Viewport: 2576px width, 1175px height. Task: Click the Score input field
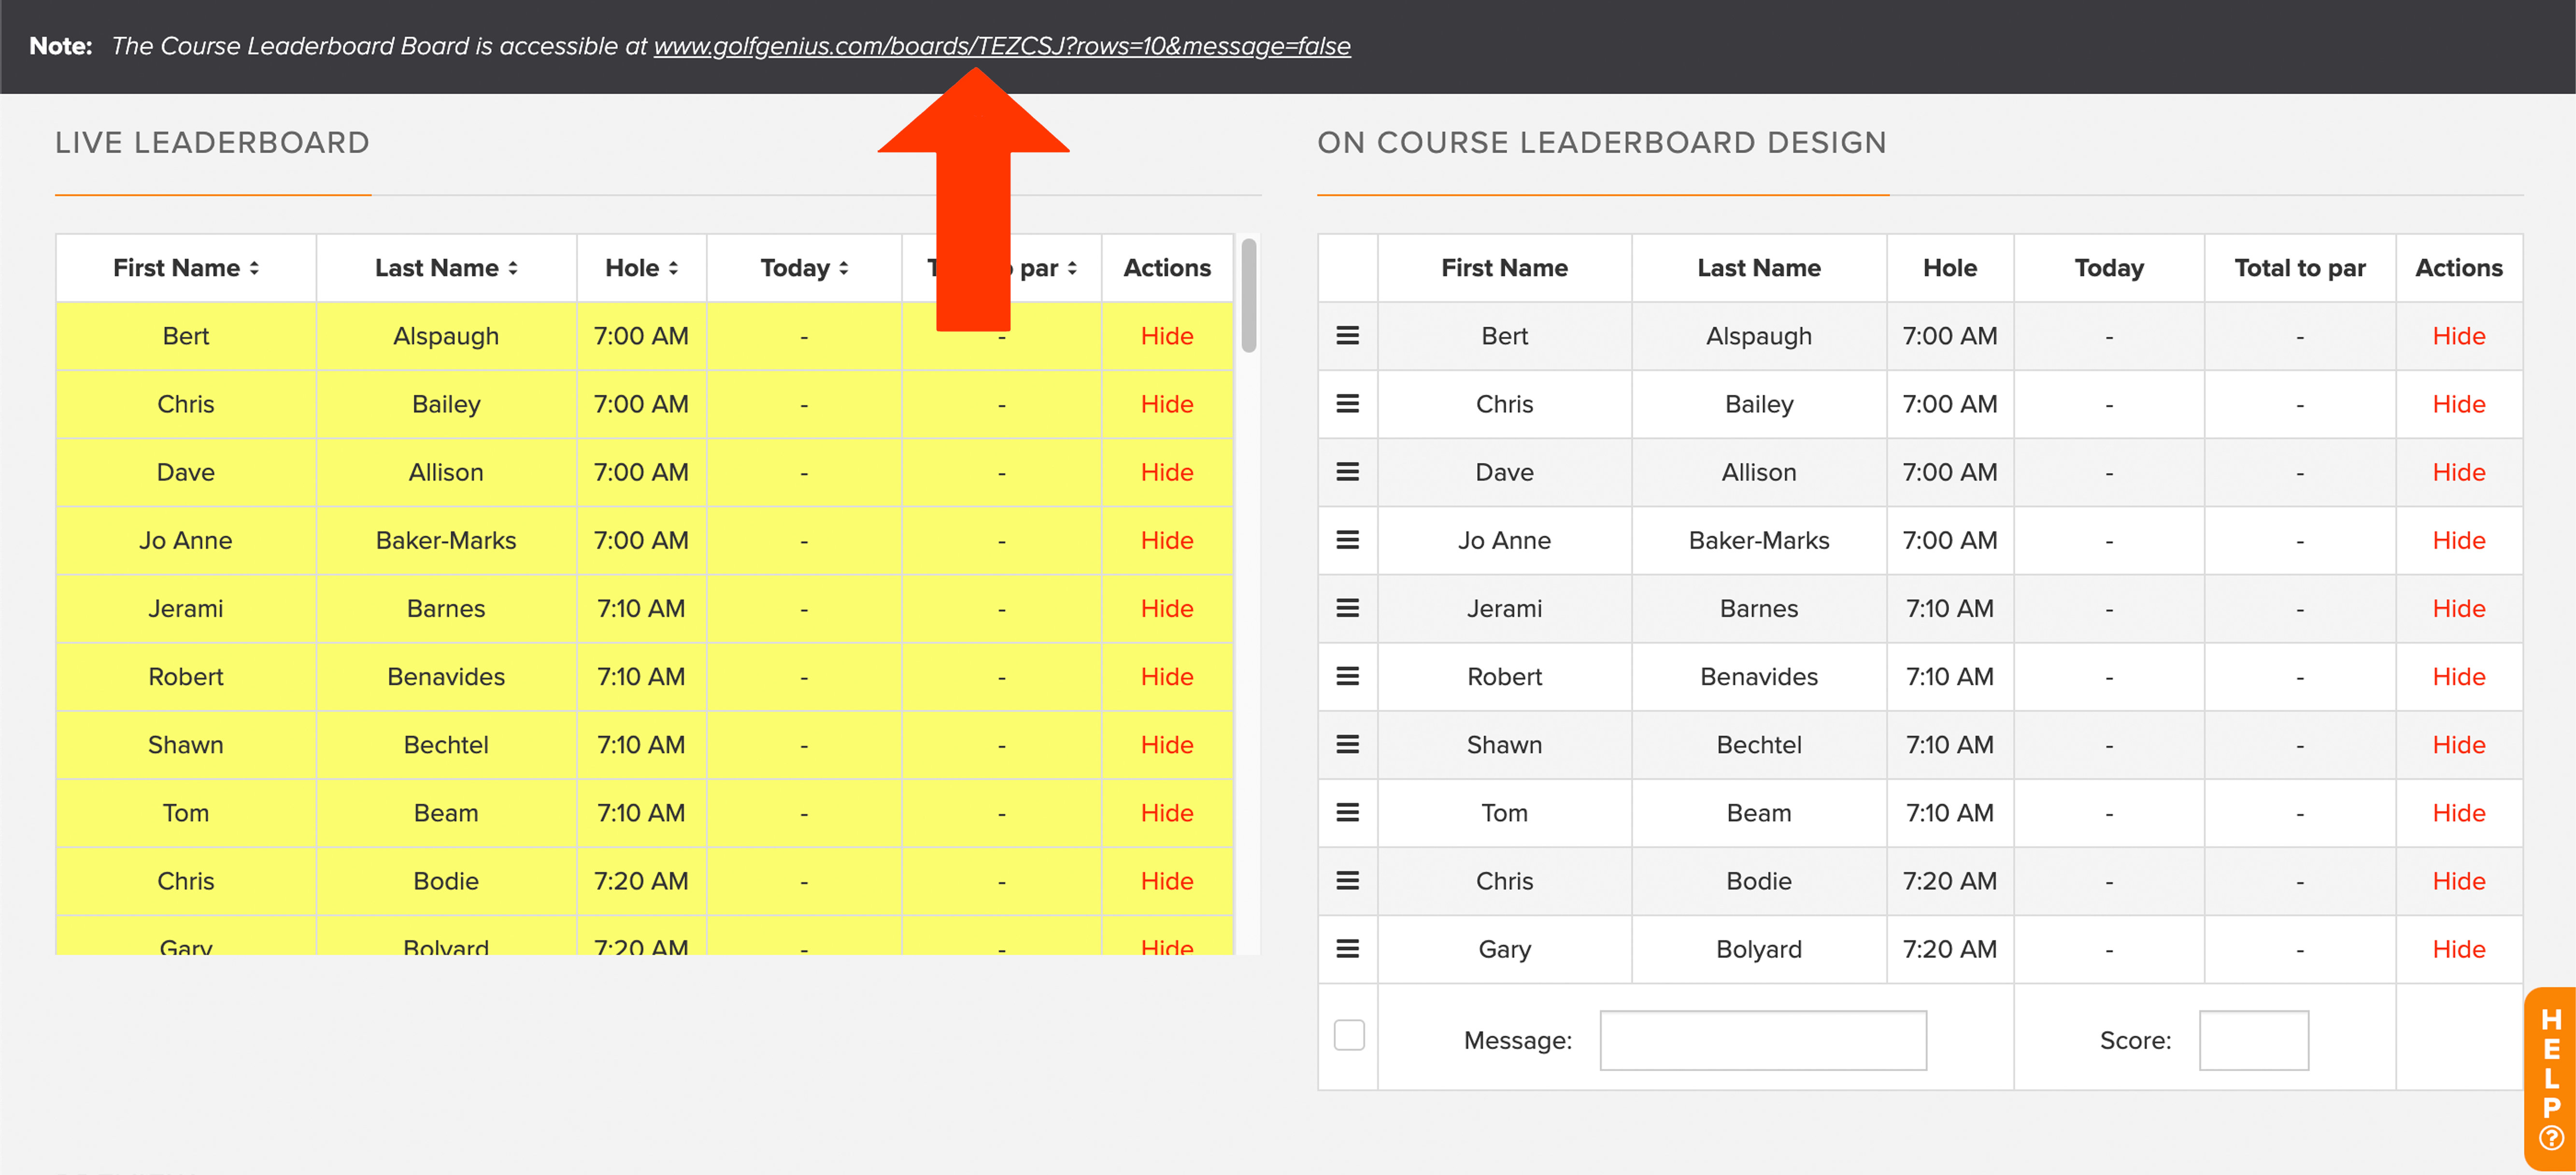pos(2254,1040)
